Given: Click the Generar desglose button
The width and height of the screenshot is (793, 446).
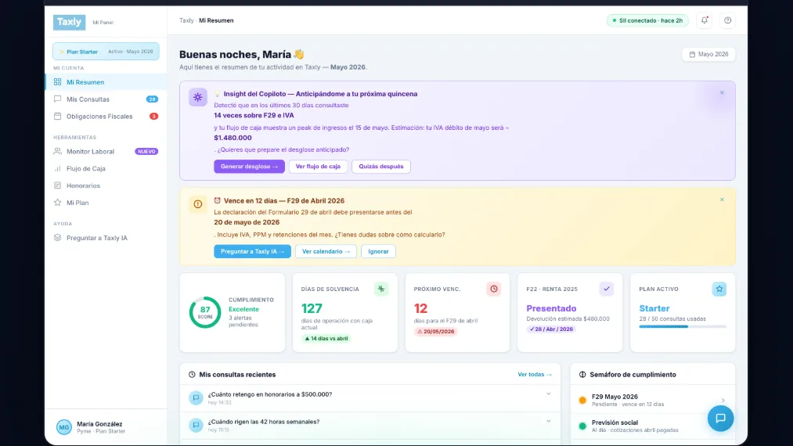Looking at the screenshot, I should [x=250, y=167].
